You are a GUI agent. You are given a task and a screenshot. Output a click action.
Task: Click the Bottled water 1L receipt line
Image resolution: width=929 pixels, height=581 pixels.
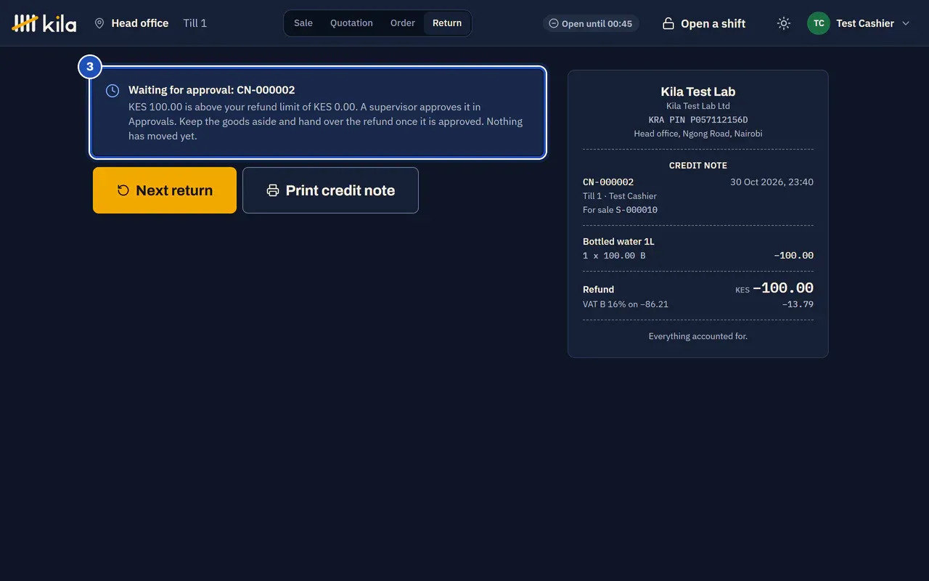coord(697,248)
